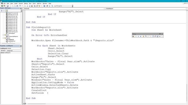Open the Edit menu
Viewport: 188px width, 105px height.
tap(8, 3)
